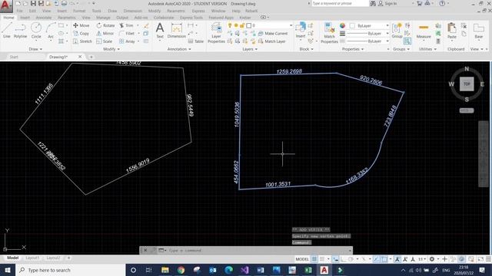This screenshot has width=492, height=276.
Task: Open the Manage ribbon tab
Action: (x=103, y=18)
